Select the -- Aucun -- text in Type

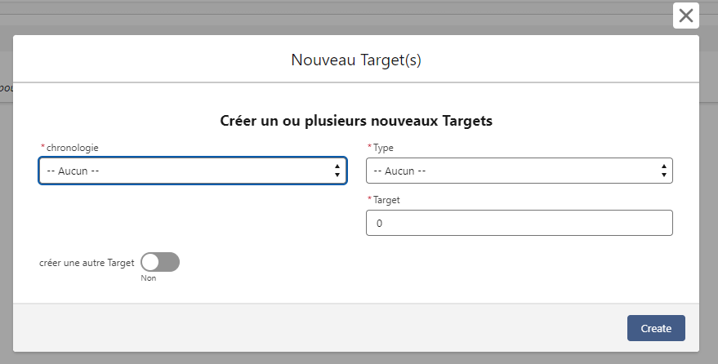tap(399, 171)
